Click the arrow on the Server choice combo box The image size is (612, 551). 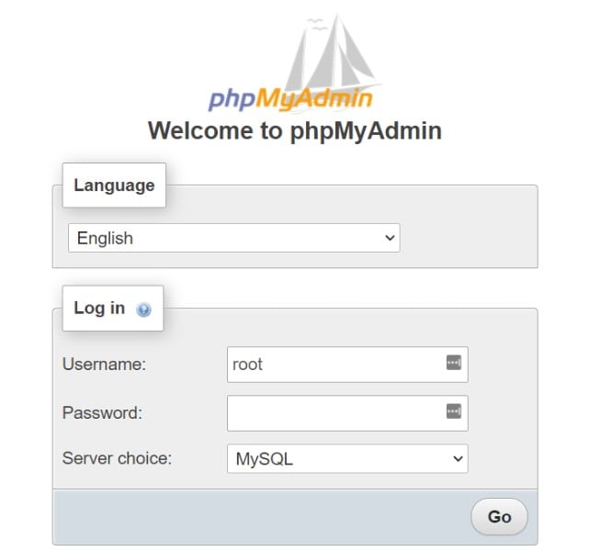tap(457, 458)
